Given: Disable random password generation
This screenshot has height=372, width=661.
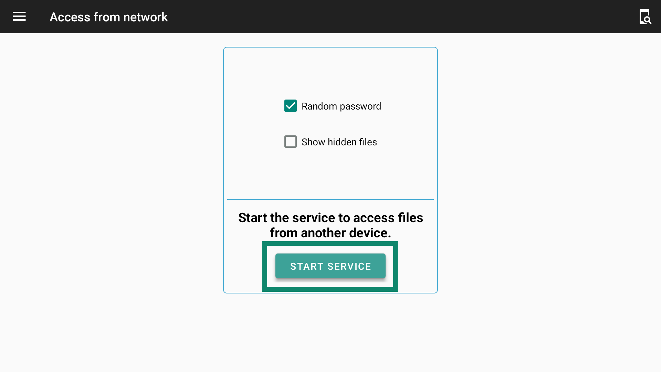Looking at the screenshot, I should (x=291, y=106).
